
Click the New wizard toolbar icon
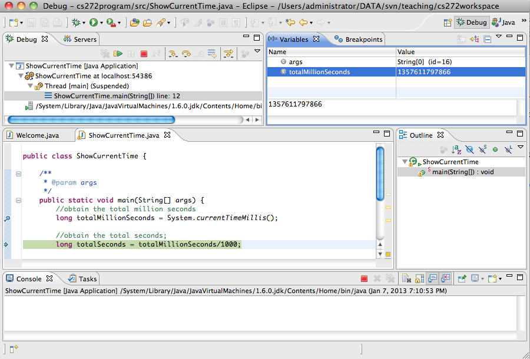[x=13, y=22]
